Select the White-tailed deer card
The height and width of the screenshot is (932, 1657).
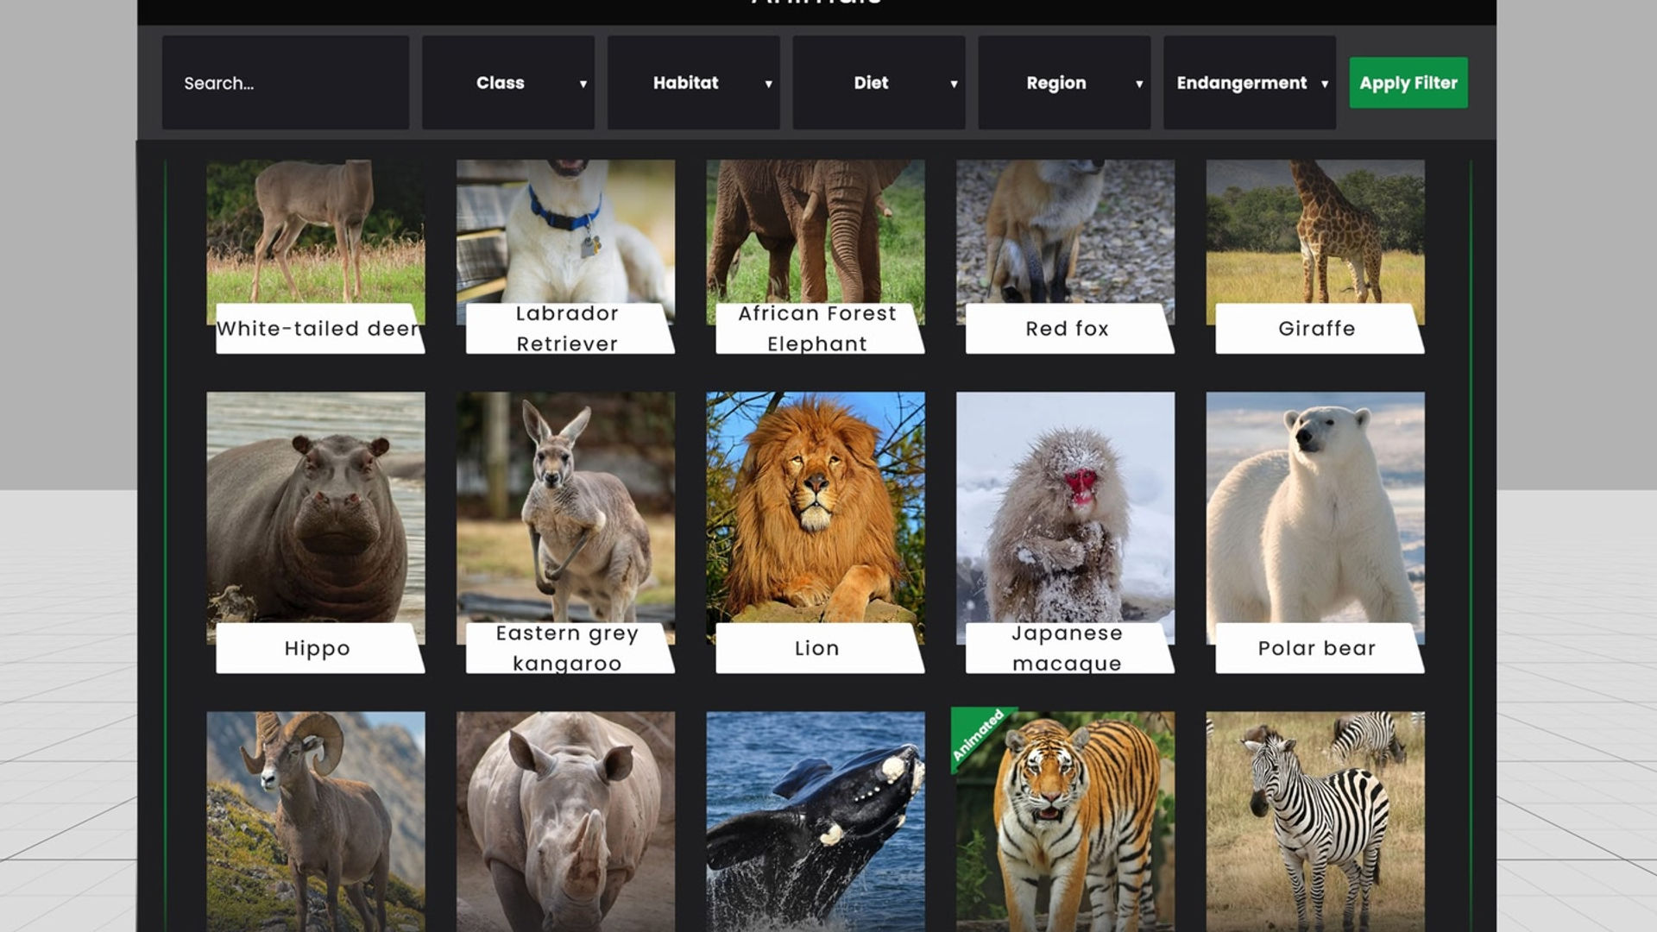(316, 256)
